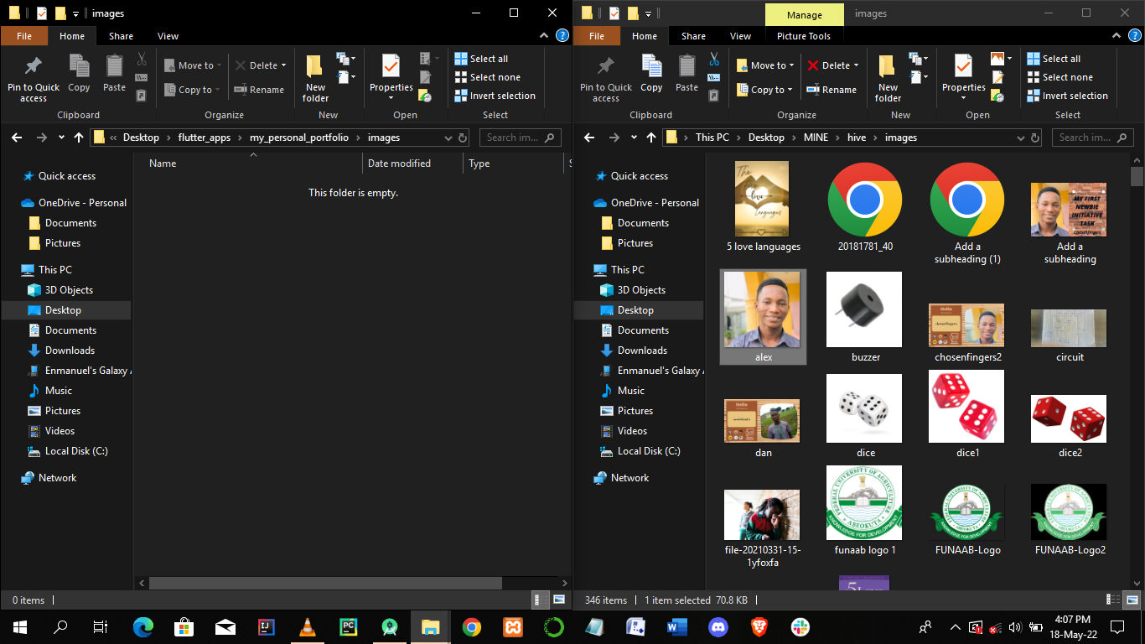1145x644 pixels.
Task: Select 3D Objects in right window navigation pane
Action: coord(641,290)
